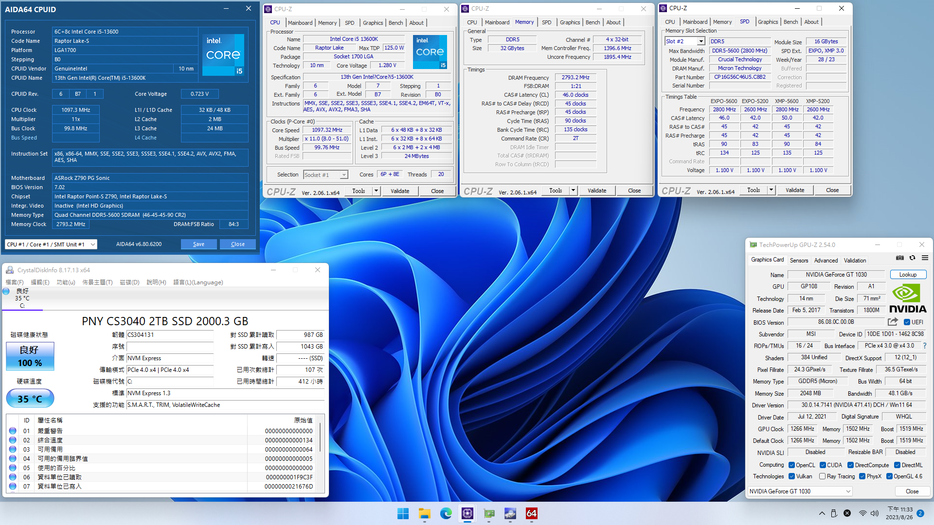Toggle the PhysX checkbox
Image resolution: width=934 pixels, height=525 pixels.
(862, 476)
